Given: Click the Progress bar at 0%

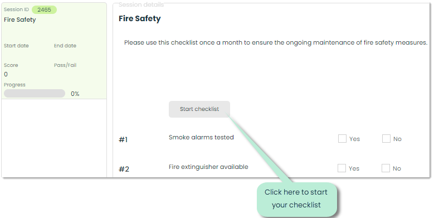Looking at the screenshot, I should pyautogui.click(x=35, y=93).
